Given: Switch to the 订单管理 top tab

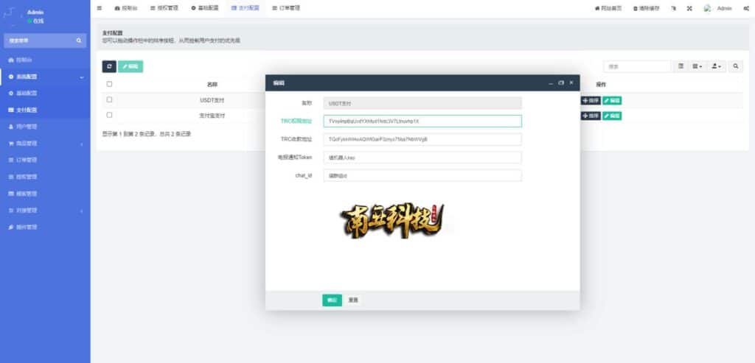Looking at the screenshot, I should (x=282, y=8).
